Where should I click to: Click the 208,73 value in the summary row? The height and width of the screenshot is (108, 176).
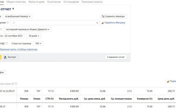(x=171, y=91)
